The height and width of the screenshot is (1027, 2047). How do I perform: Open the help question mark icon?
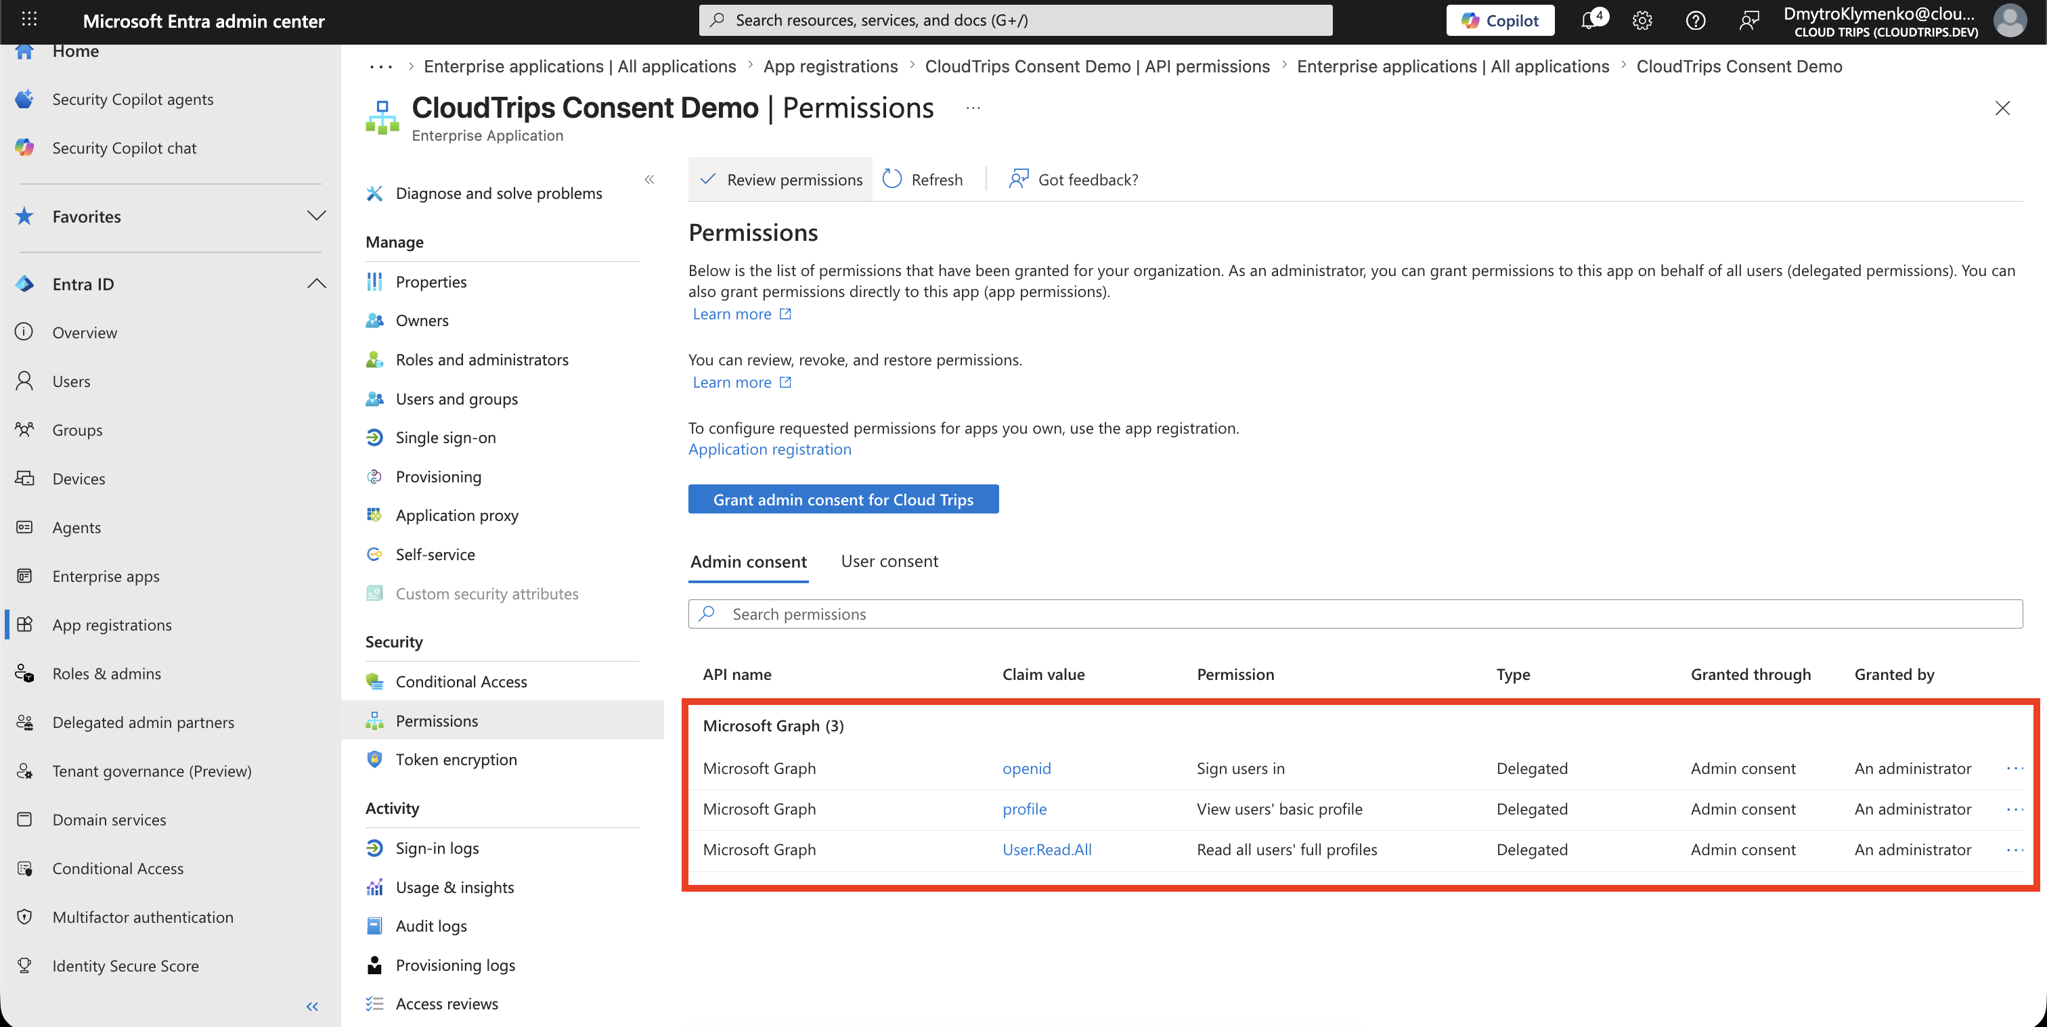[x=1696, y=21]
